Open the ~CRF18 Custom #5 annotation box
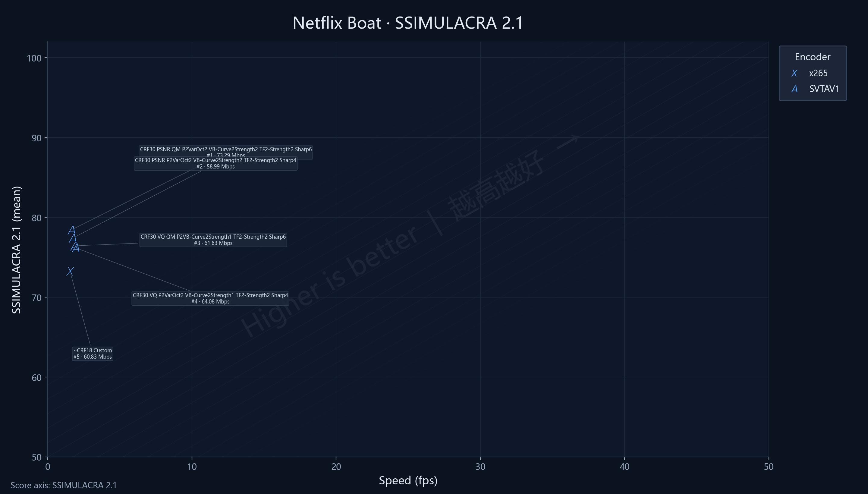The image size is (868, 494). pos(93,354)
